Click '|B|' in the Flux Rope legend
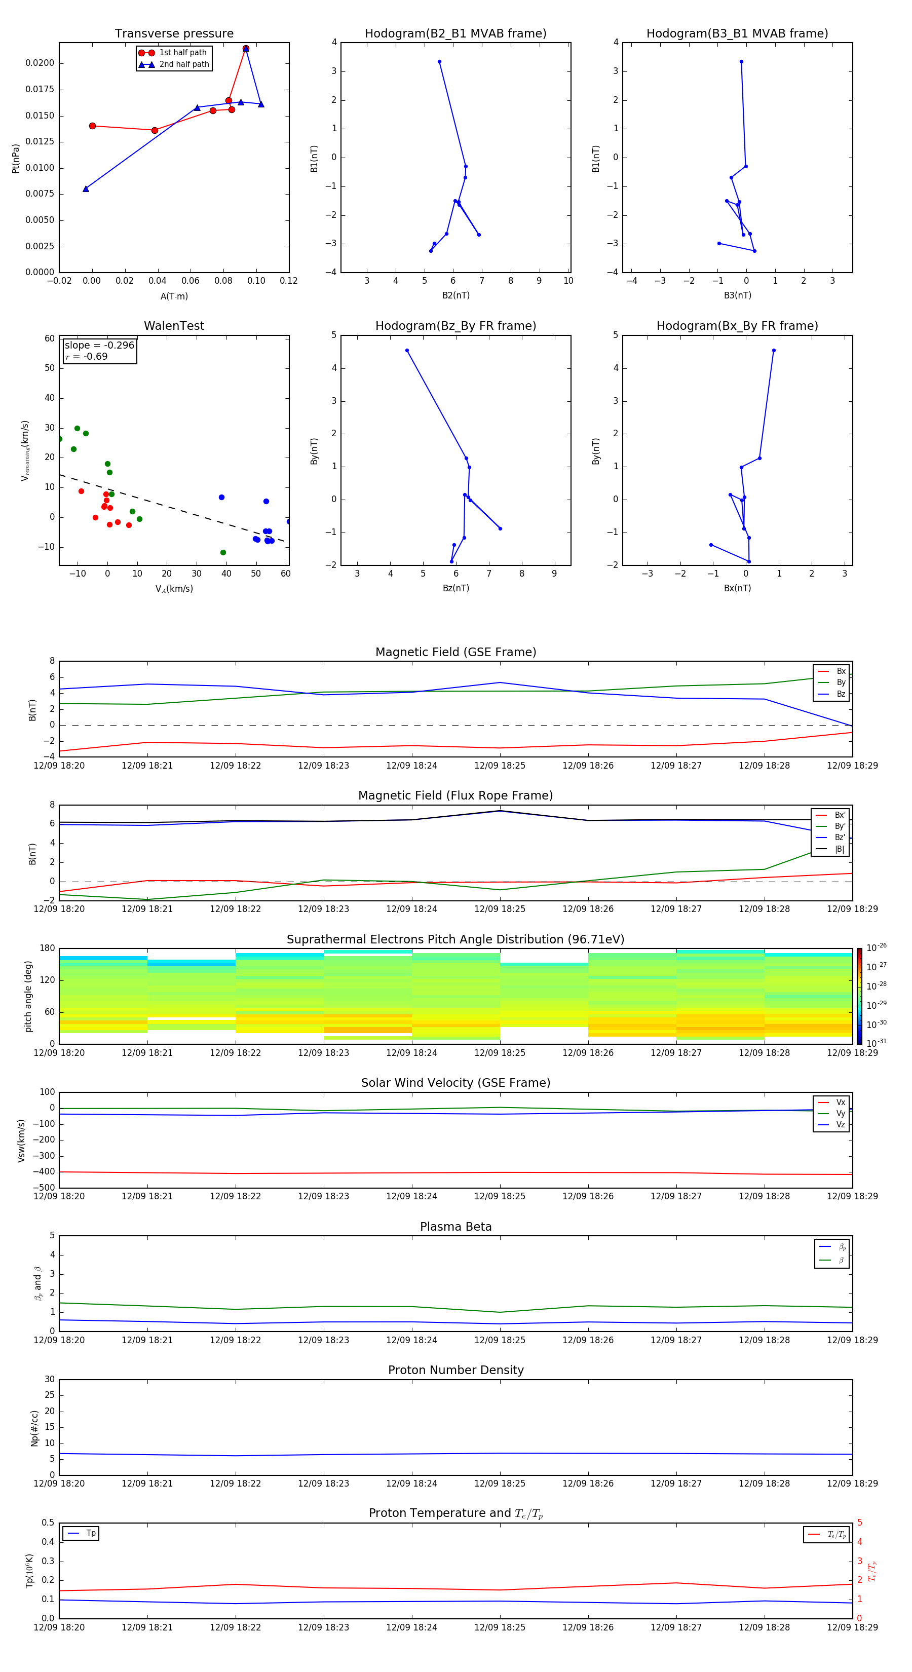Screen dimensions: 912x1672 pos(840,849)
